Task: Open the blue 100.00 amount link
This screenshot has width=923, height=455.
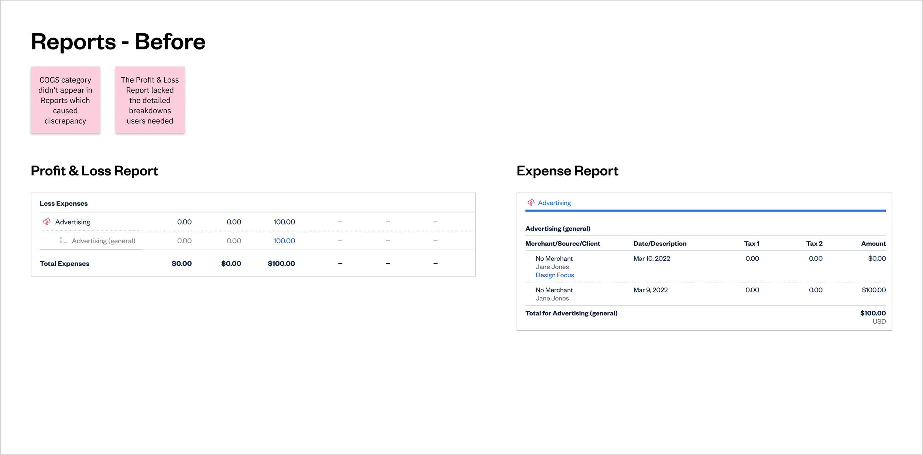Action: (x=284, y=240)
